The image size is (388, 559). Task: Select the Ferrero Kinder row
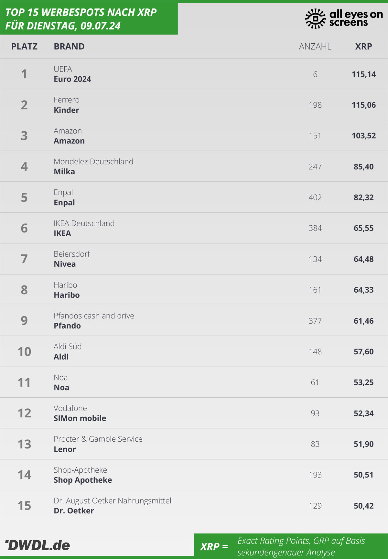pyautogui.click(x=194, y=105)
